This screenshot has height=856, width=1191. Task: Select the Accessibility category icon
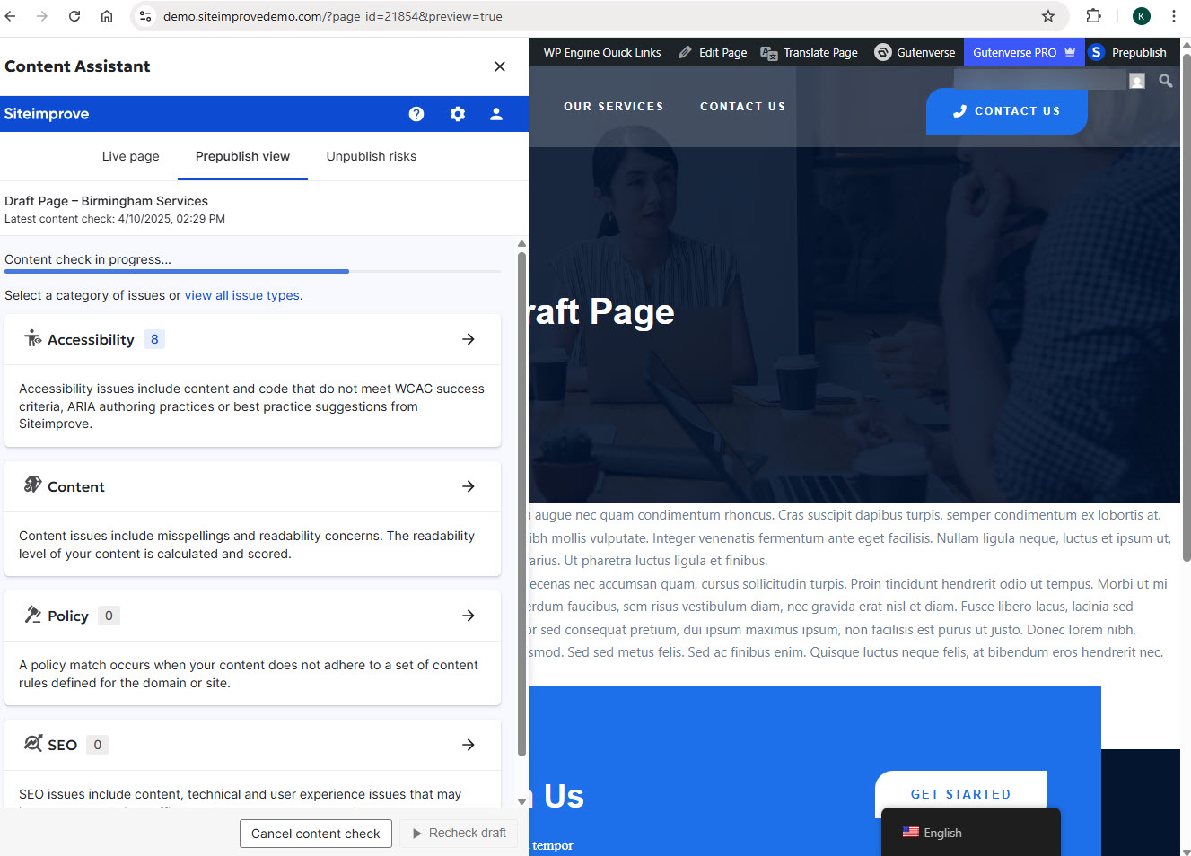coord(32,338)
